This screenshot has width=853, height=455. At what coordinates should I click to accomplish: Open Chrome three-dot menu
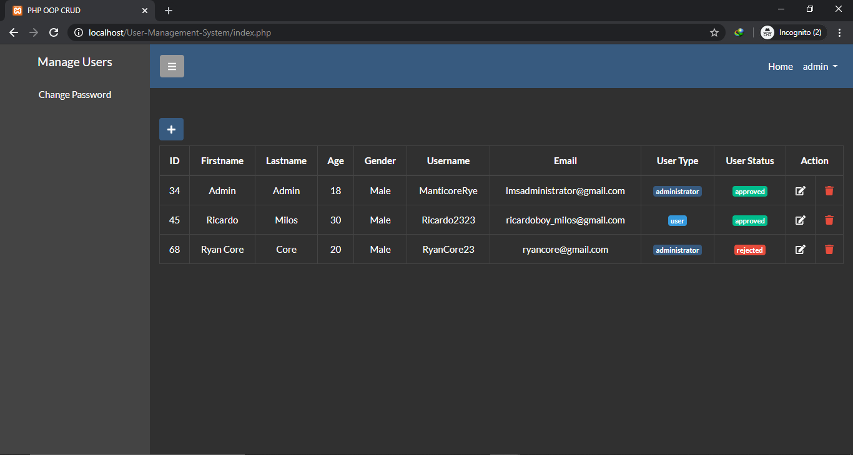click(x=839, y=32)
